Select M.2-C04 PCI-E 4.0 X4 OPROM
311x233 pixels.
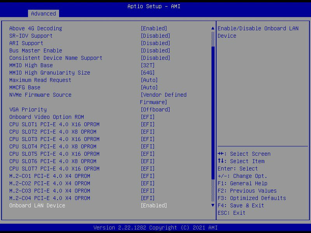pos(50,198)
